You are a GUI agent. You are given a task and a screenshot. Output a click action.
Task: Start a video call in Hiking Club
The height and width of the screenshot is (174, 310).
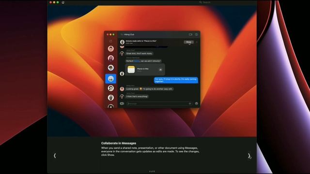[x=190, y=34]
